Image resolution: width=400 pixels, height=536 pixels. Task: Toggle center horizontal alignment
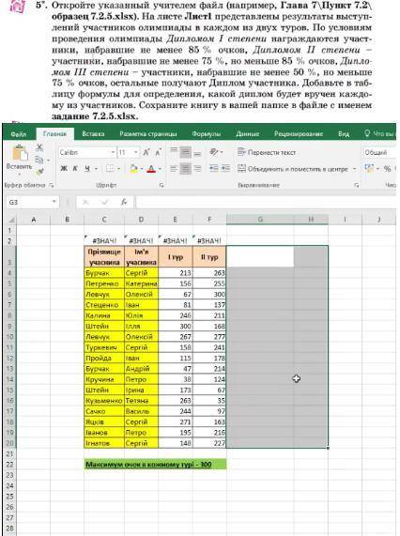pos(186,169)
